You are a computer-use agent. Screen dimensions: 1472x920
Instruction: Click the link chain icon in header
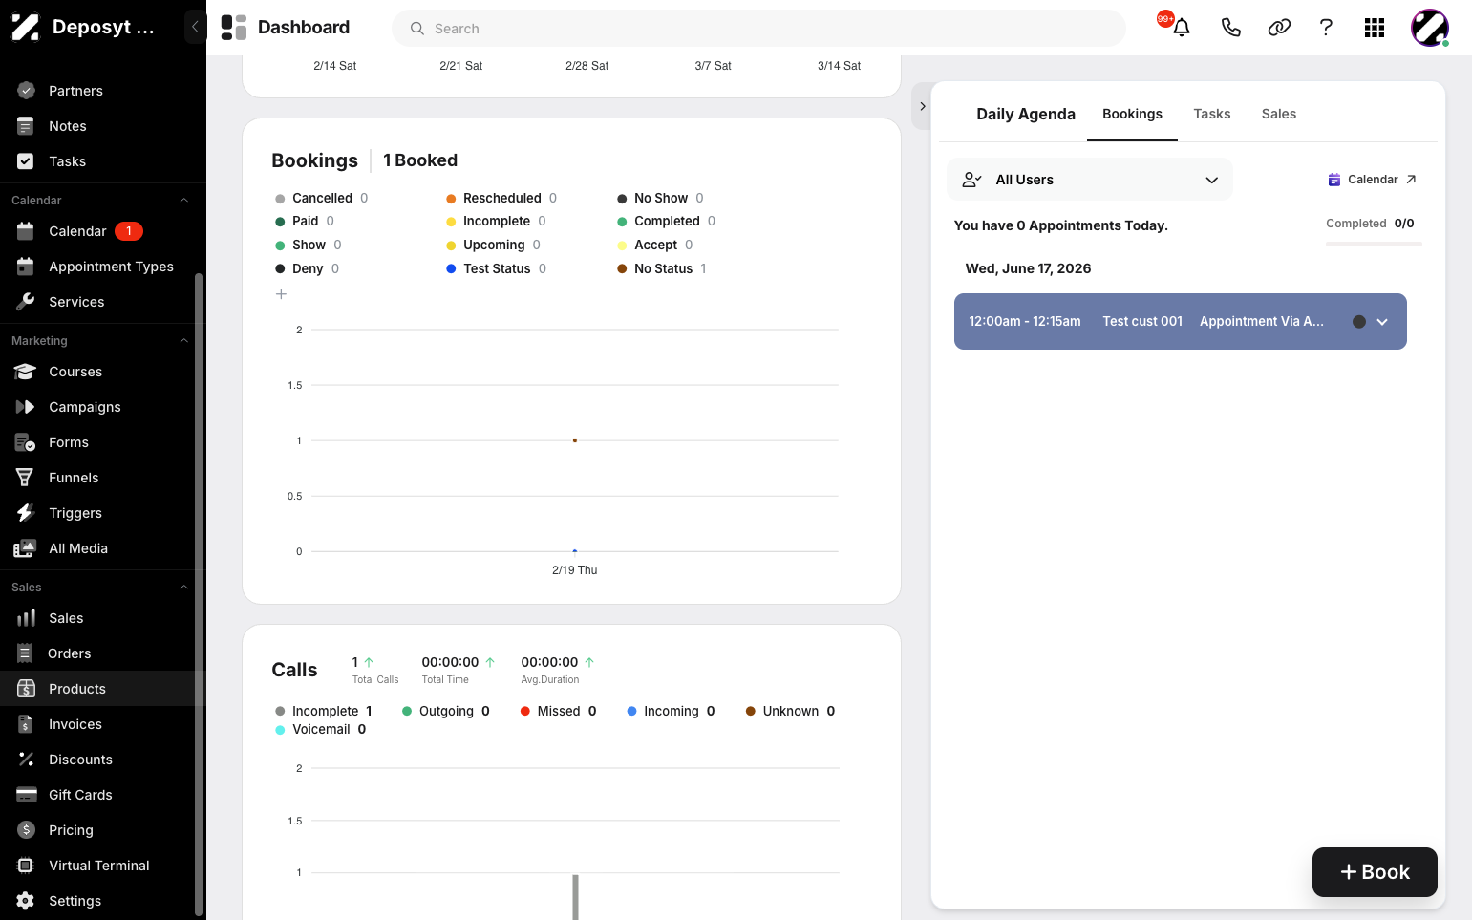pyautogui.click(x=1279, y=28)
